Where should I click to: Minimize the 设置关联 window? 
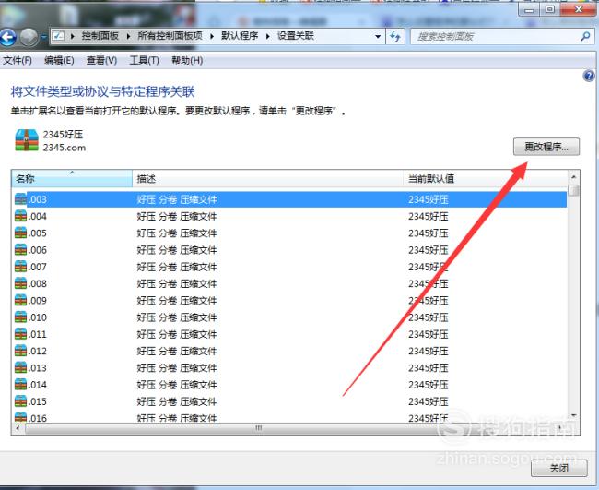pyautogui.click(x=529, y=9)
